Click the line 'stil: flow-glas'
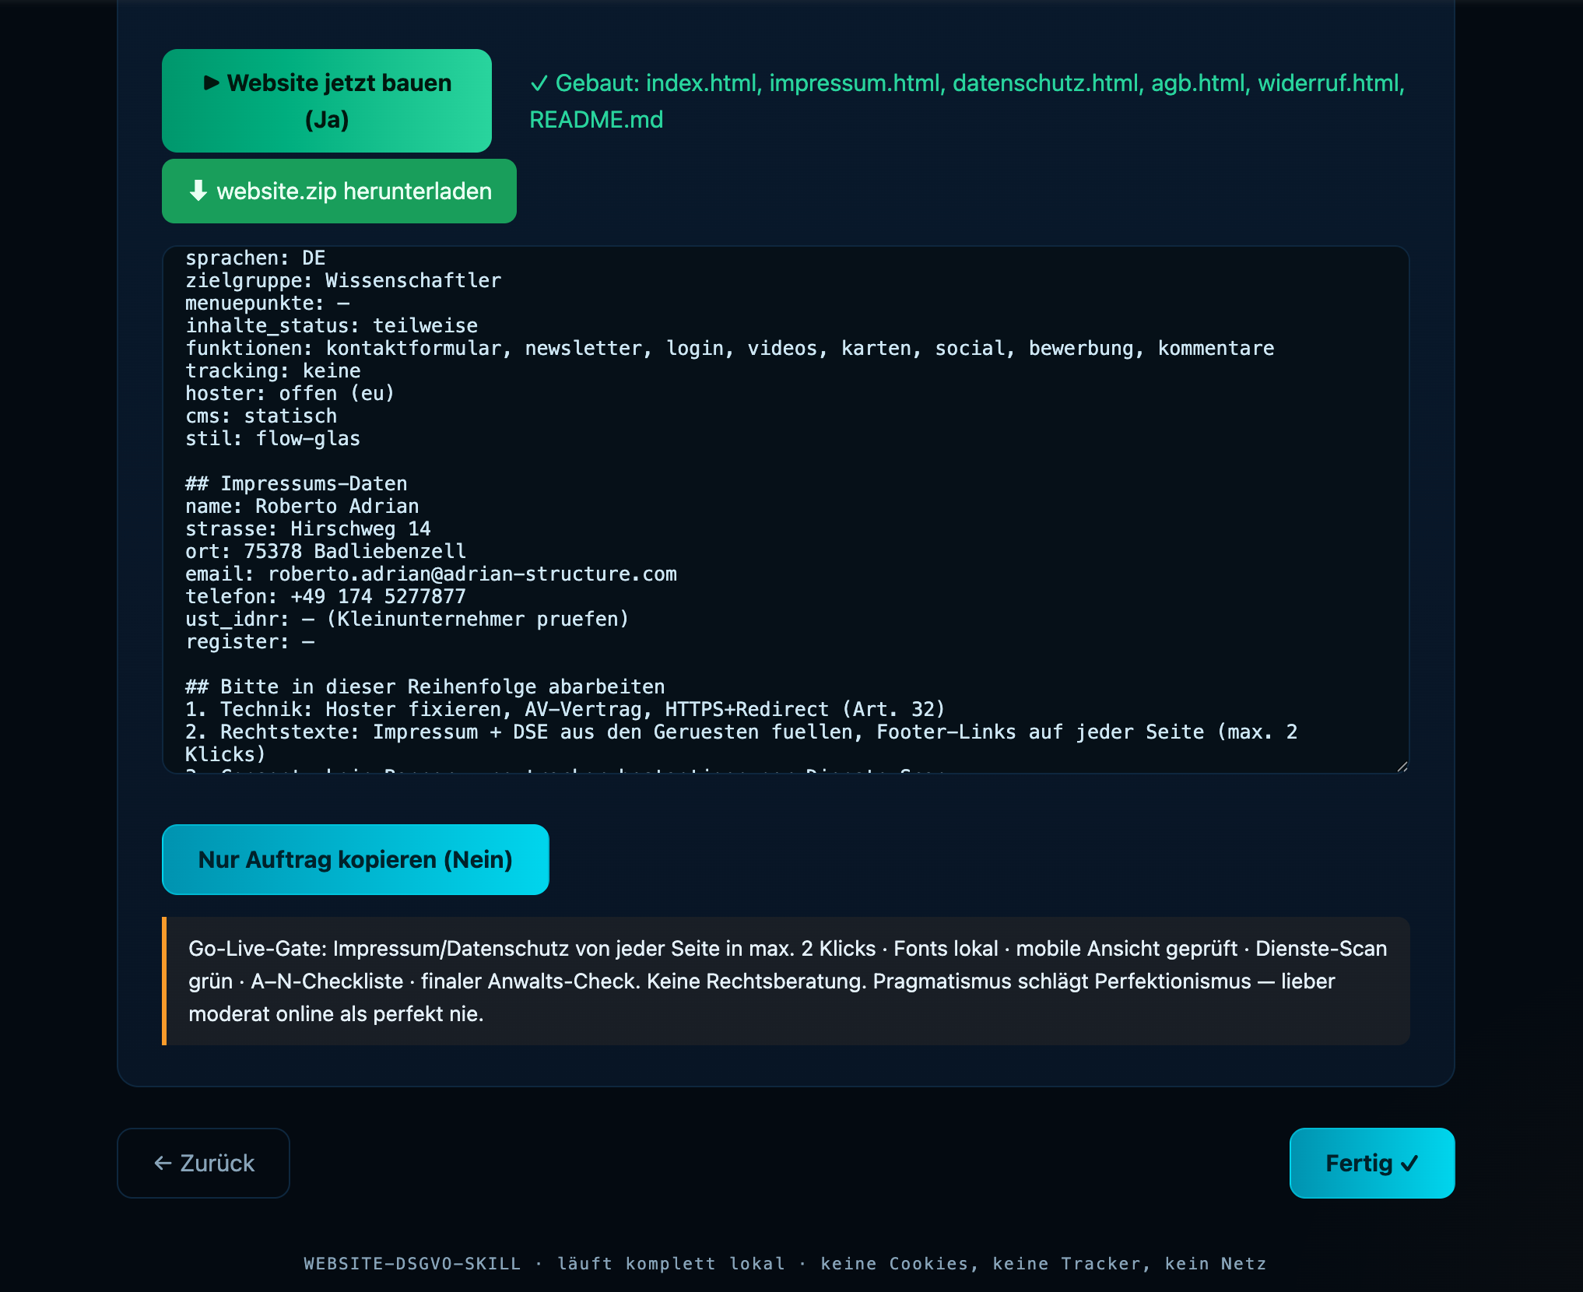Image resolution: width=1583 pixels, height=1292 pixels. point(273,438)
